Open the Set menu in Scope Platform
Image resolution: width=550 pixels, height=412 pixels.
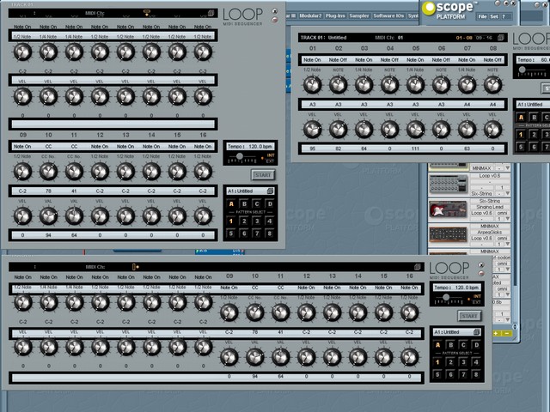point(494,16)
